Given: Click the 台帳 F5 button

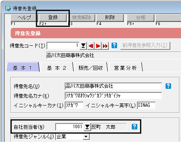Looking at the screenshot, I should click(x=141, y=18).
